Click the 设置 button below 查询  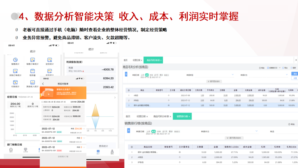pos(295,78)
